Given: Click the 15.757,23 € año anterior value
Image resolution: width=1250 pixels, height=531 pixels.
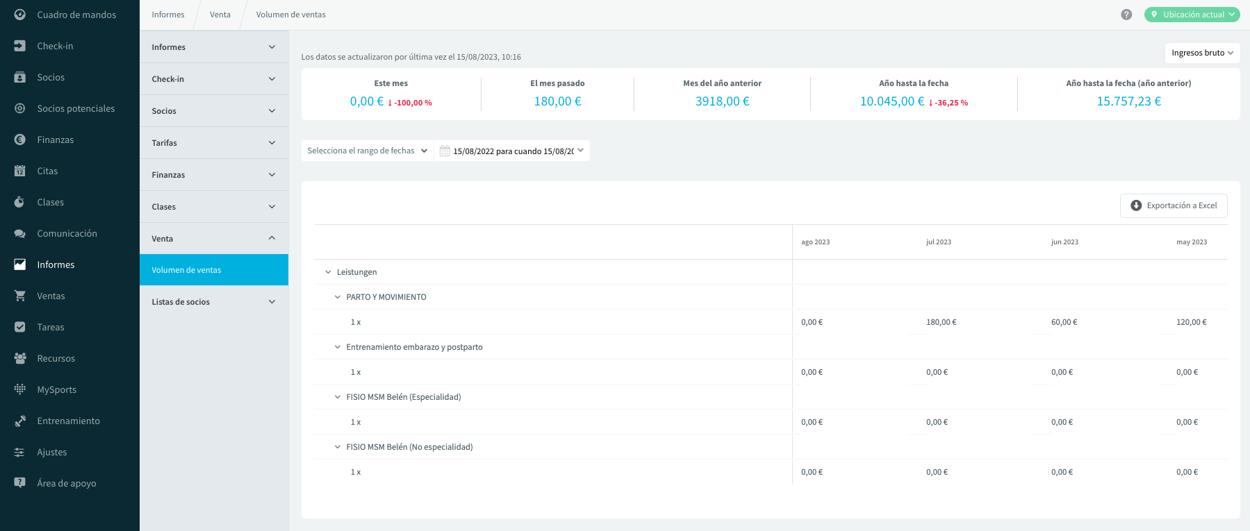Looking at the screenshot, I should pyautogui.click(x=1129, y=101).
